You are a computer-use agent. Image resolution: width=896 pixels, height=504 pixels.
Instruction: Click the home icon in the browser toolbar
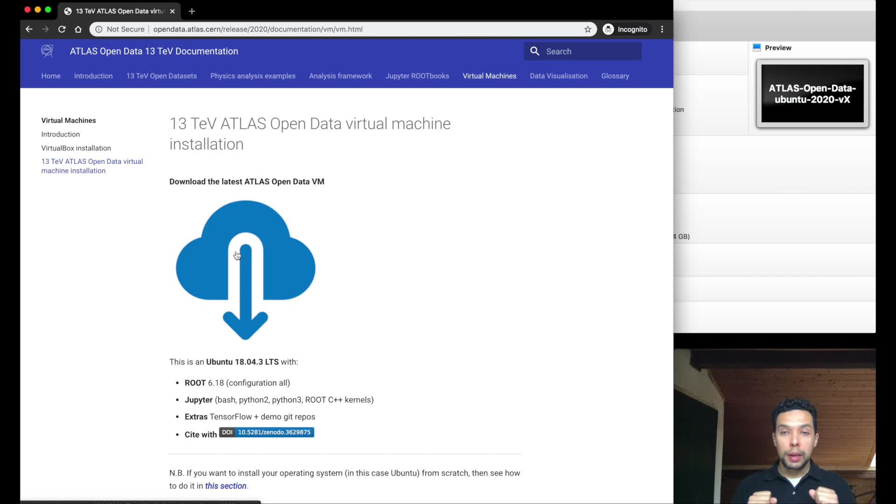pos(78,29)
